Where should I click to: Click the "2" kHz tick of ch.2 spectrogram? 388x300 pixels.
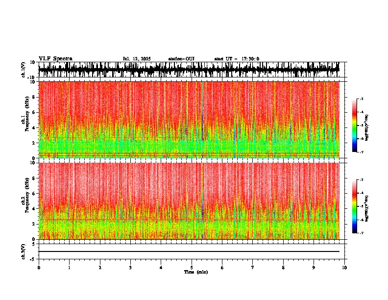[x=34, y=224]
